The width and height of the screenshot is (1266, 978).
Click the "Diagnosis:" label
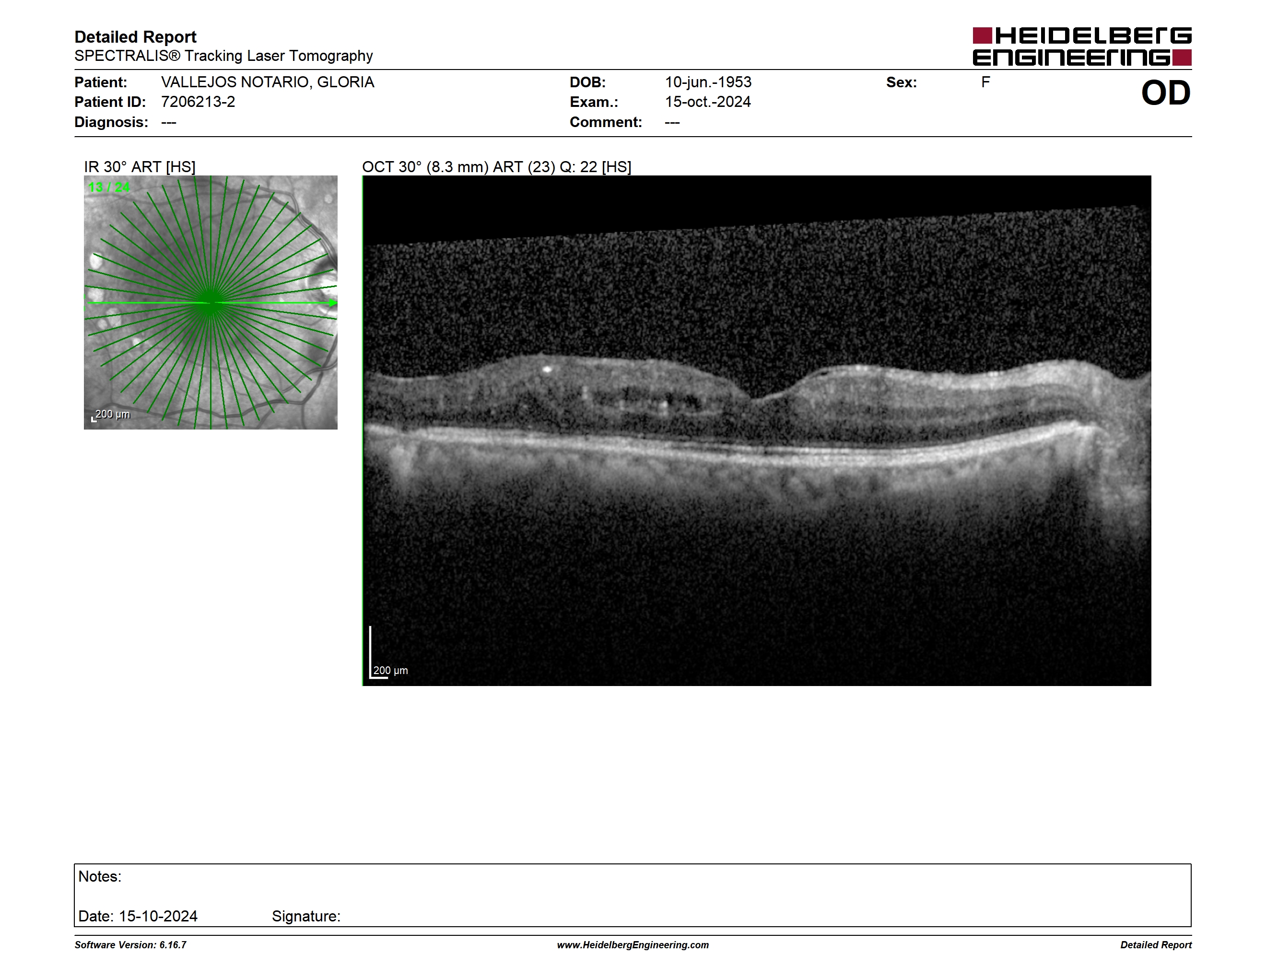[x=111, y=122]
